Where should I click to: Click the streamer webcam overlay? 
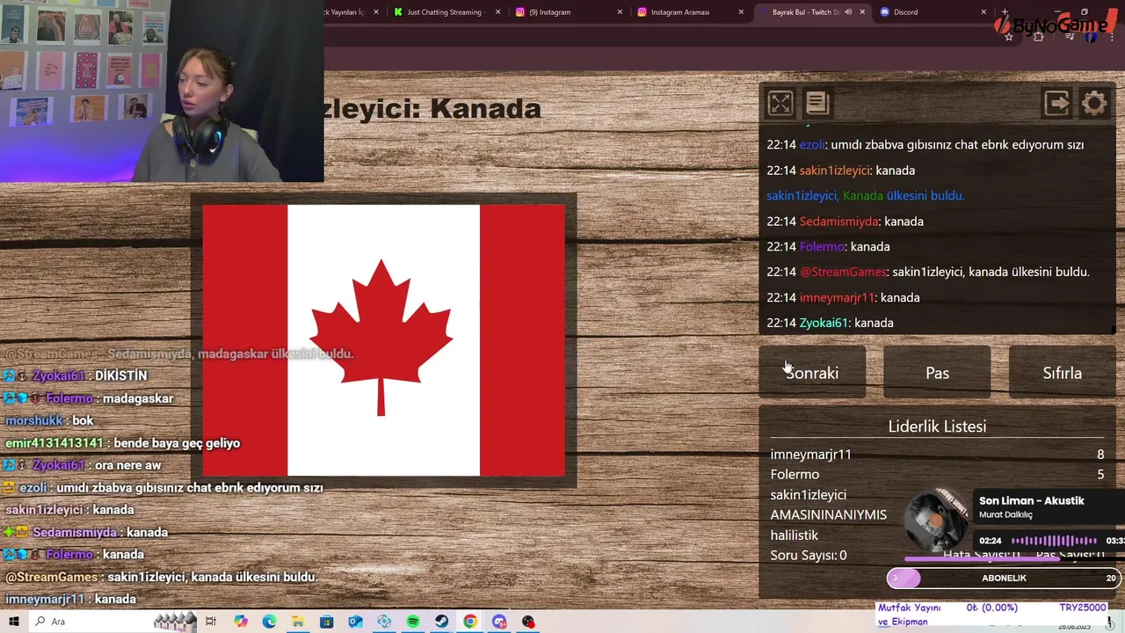click(x=162, y=91)
